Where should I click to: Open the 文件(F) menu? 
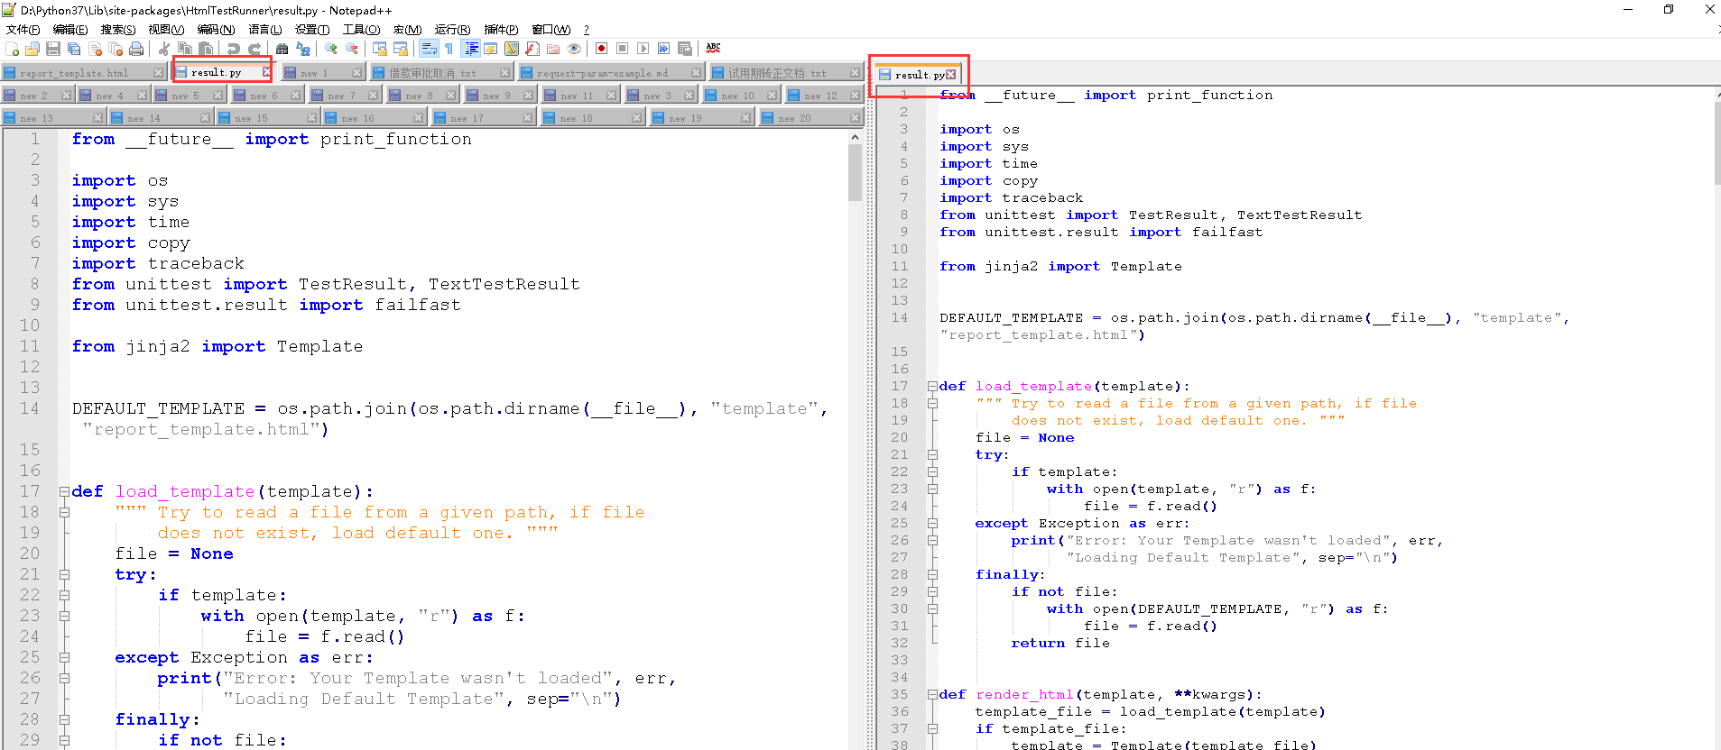point(23,30)
